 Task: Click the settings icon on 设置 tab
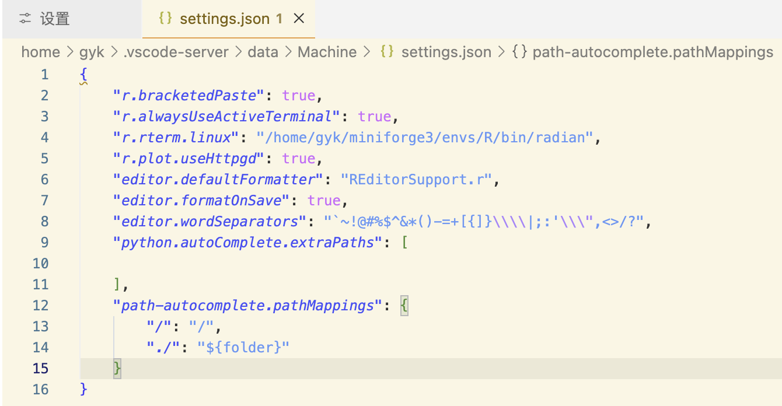click(25, 19)
